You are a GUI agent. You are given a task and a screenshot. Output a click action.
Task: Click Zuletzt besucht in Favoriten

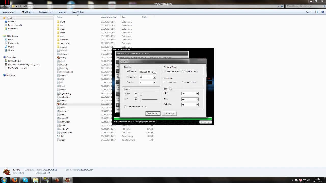[15, 25]
